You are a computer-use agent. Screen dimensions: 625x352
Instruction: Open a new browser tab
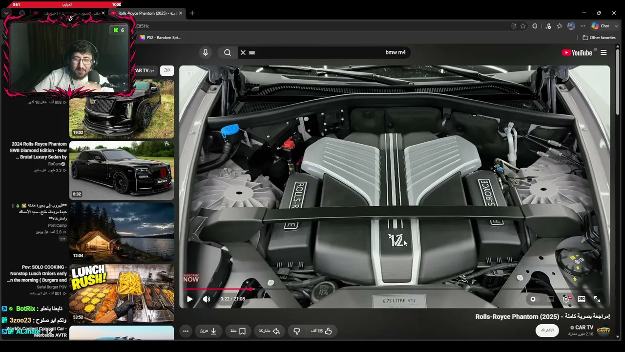(x=192, y=13)
